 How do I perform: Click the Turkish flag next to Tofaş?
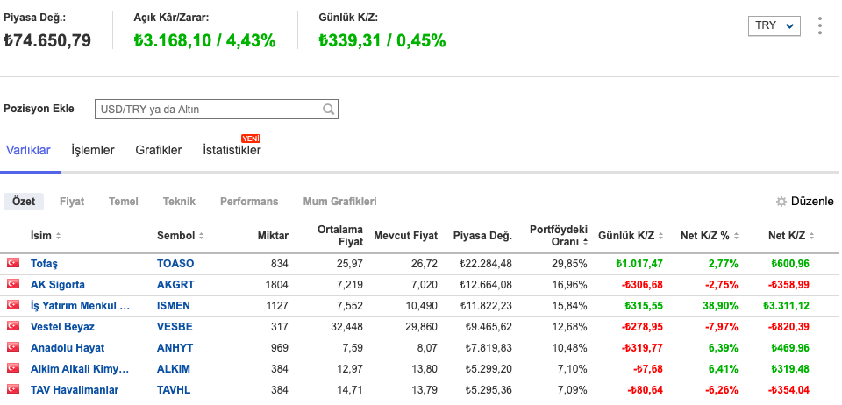click(13, 263)
